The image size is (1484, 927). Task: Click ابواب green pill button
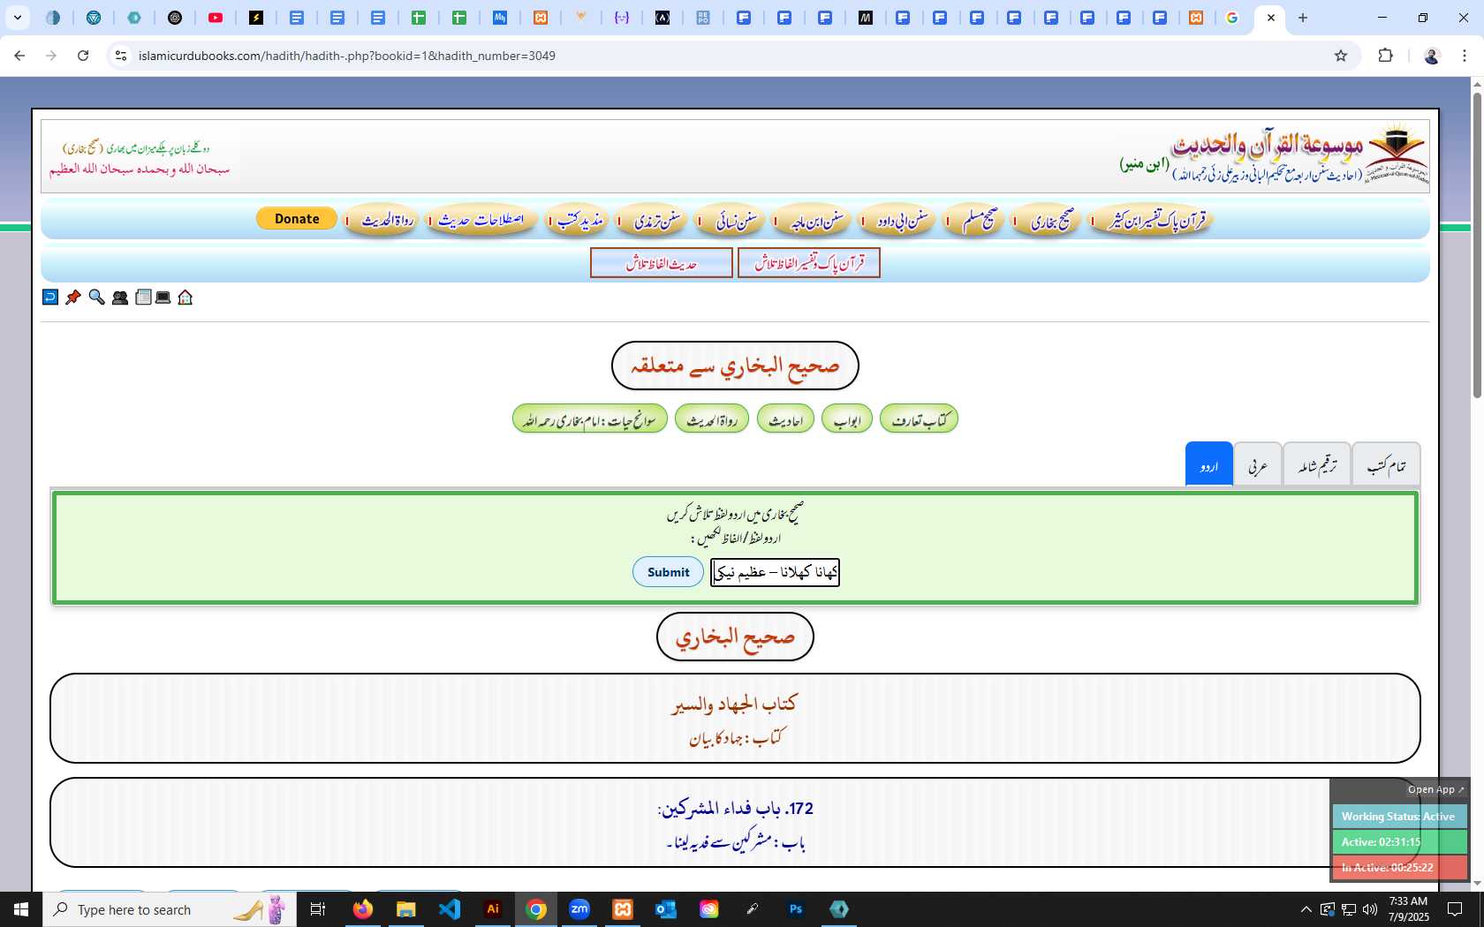pyautogui.click(x=847, y=419)
